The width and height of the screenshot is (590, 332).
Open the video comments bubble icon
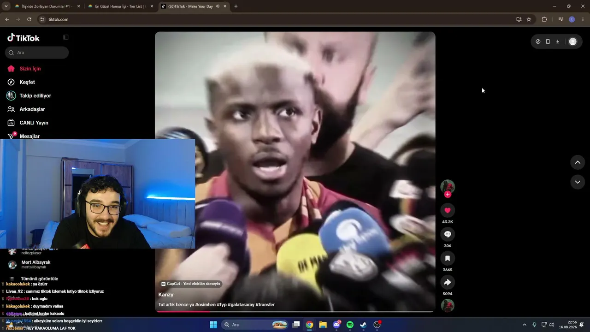(x=448, y=234)
